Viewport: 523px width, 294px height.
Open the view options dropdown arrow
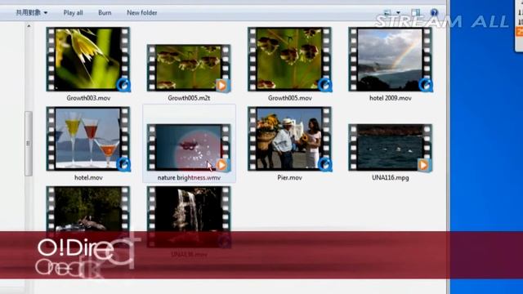point(398,13)
